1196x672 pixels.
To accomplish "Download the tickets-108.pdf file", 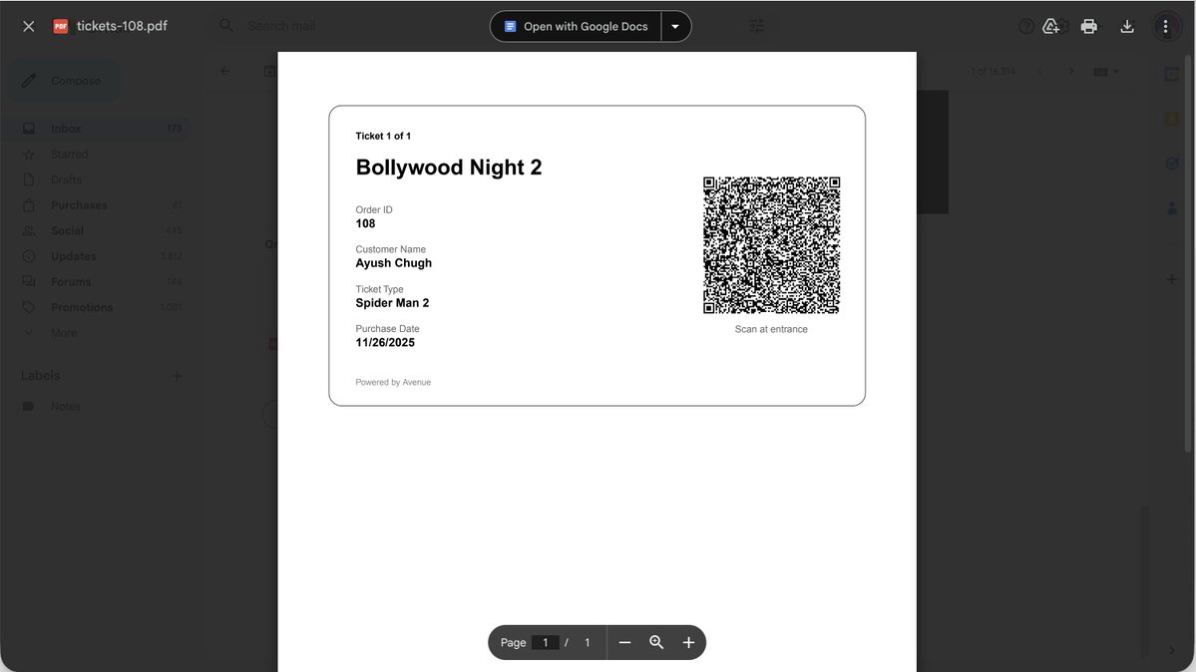I will click(x=1127, y=26).
